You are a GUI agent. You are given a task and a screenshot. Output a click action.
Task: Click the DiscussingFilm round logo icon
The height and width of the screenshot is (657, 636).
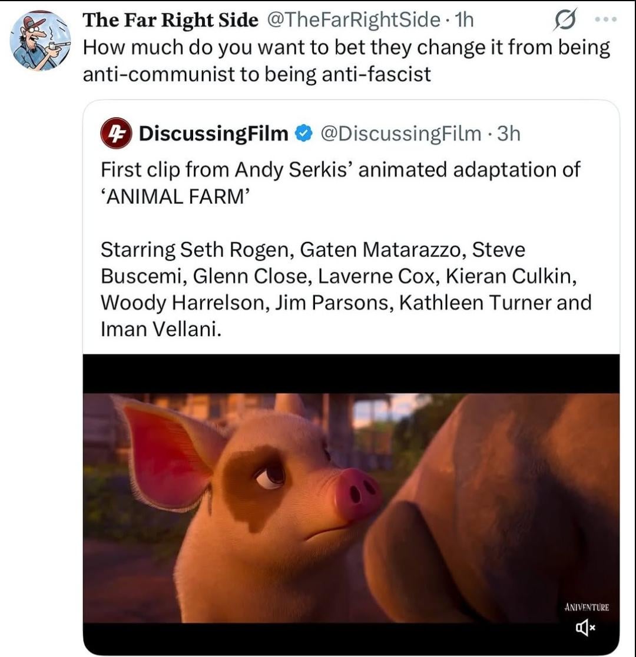115,134
